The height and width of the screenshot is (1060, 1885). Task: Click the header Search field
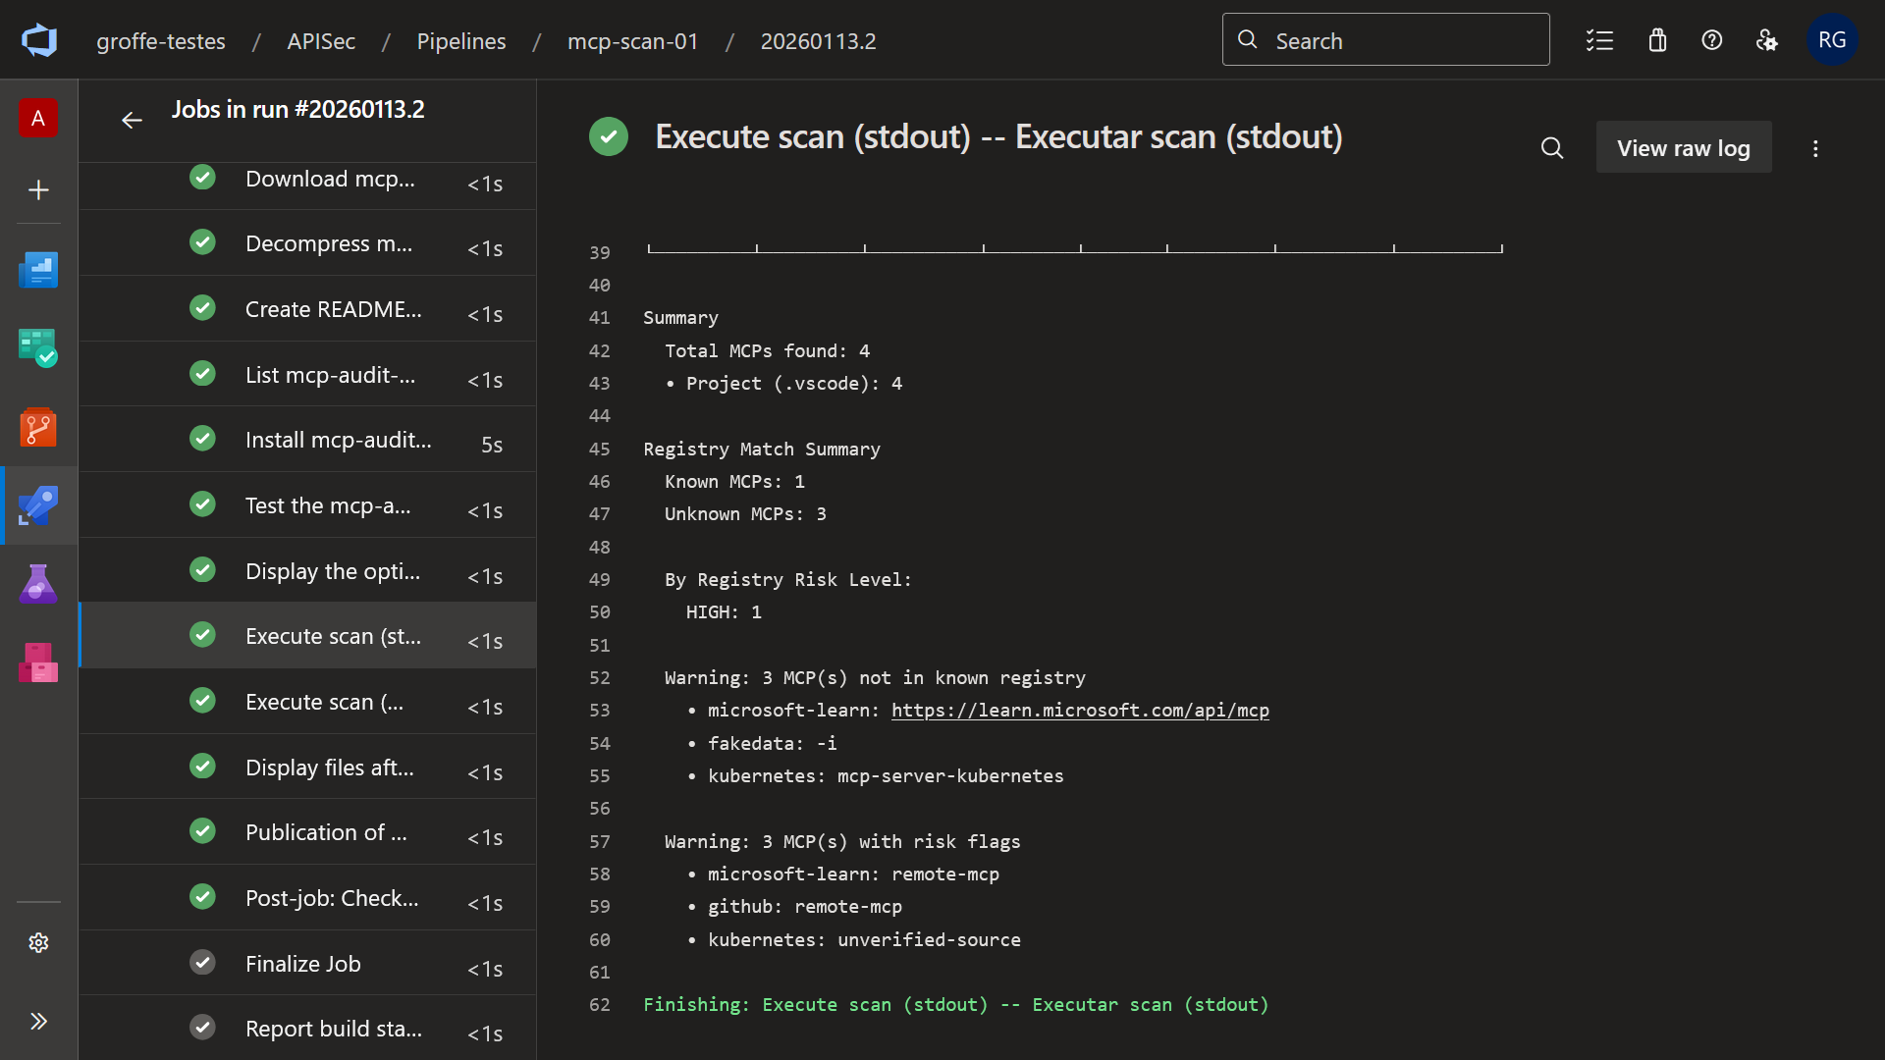tap(1385, 40)
